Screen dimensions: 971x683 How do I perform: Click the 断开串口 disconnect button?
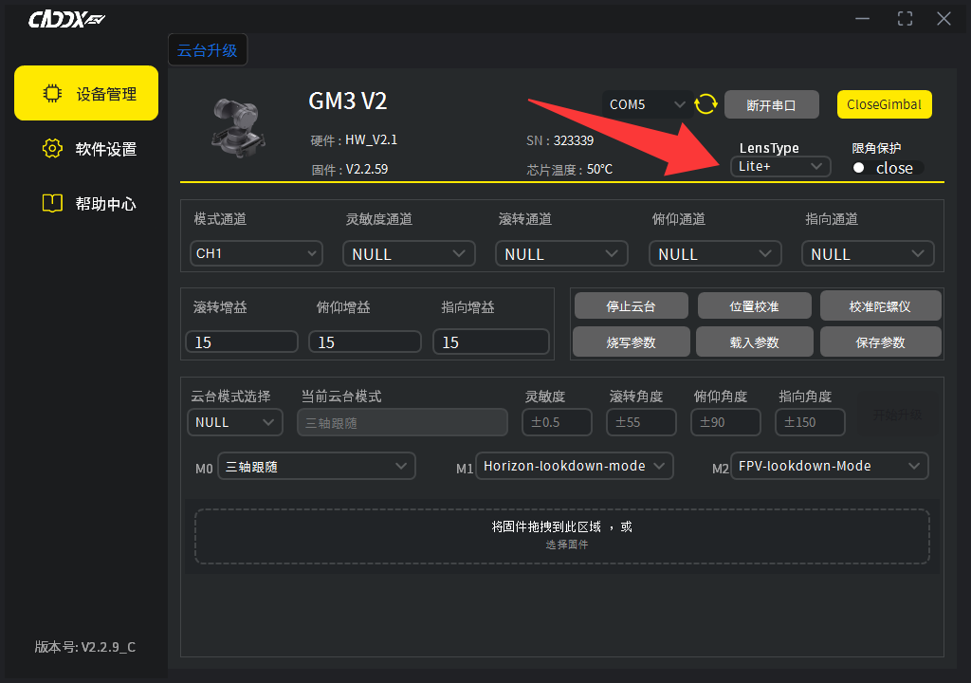point(772,104)
